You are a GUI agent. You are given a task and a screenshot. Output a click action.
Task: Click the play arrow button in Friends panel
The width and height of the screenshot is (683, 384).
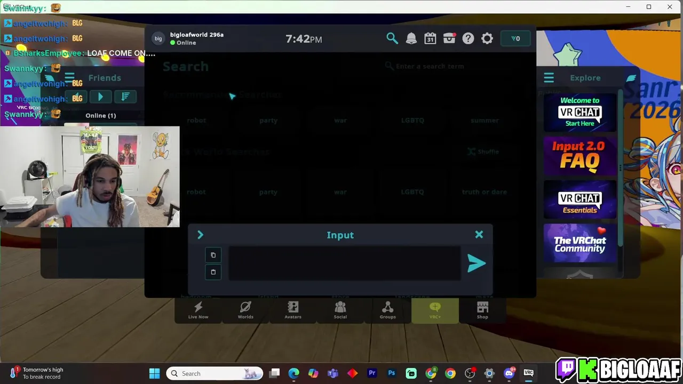tap(100, 97)
